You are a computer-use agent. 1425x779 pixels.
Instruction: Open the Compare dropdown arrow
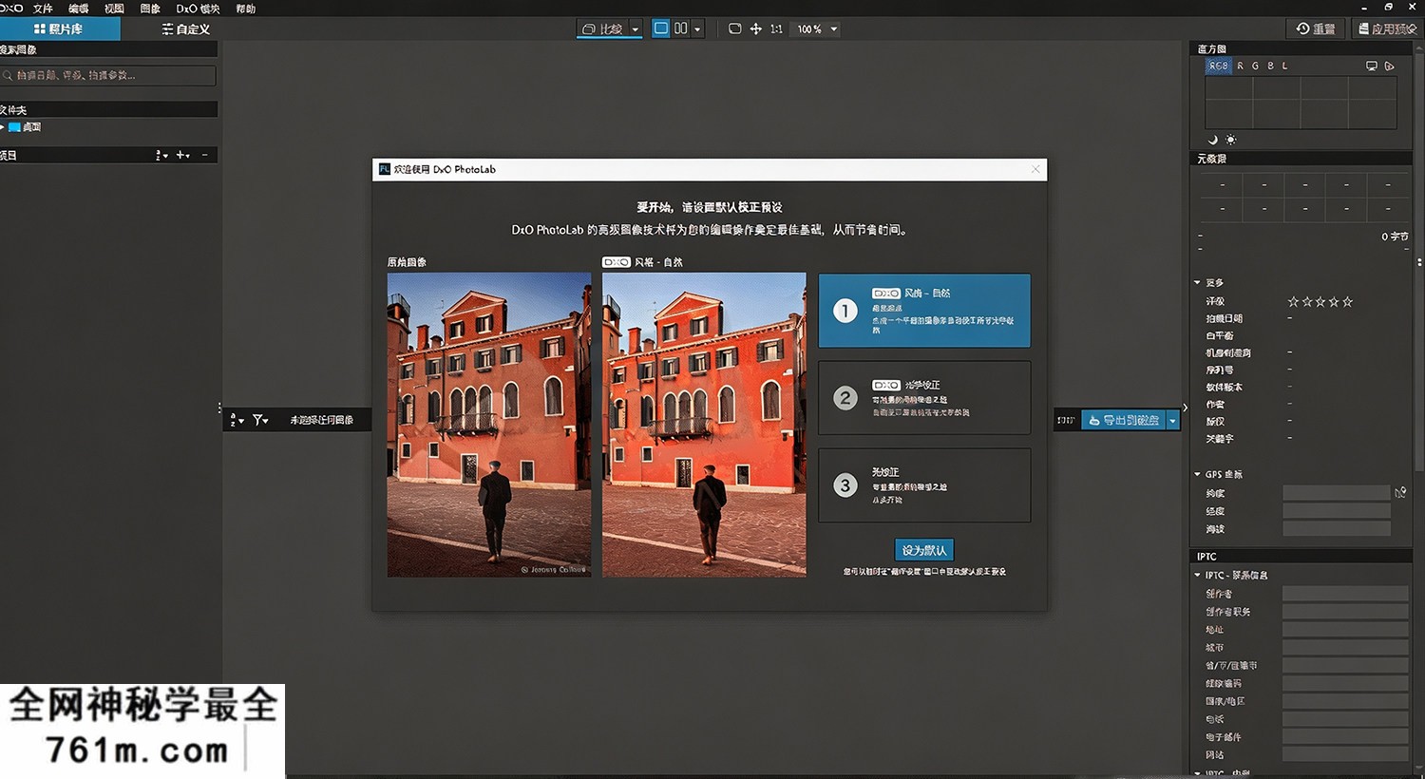636,29
